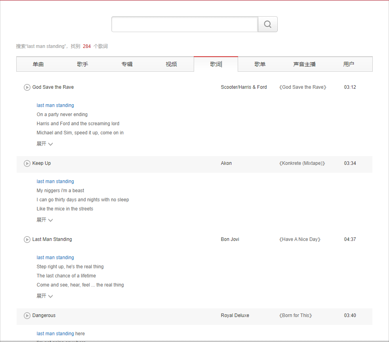The image size is (389, 342).
Task: Expand lyrics under Last Man Standing
Action: tap(44, 296)
